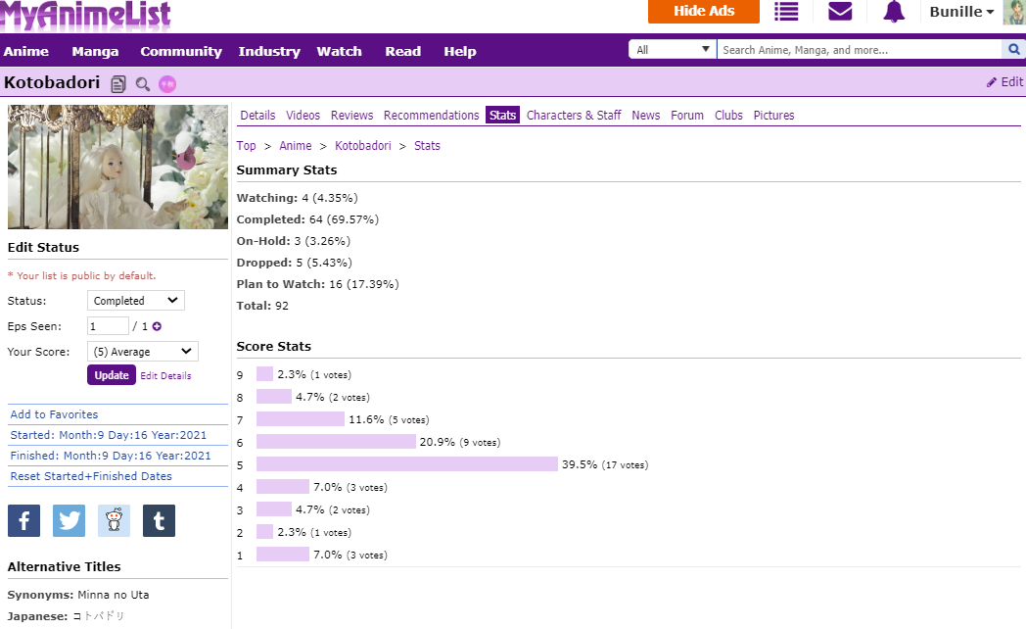1026x629 pixels.
Task: Switch to the Characters & Staff tab
Action: 574,116
